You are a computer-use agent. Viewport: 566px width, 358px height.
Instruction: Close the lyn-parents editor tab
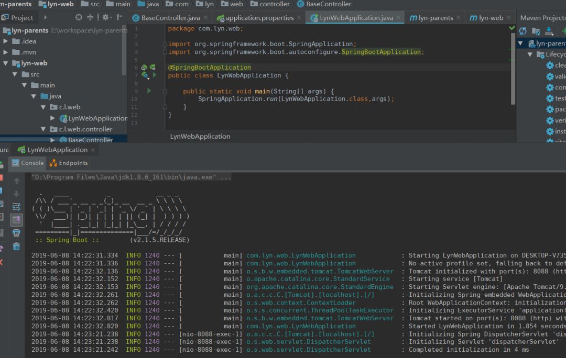[x=459, y=18]
